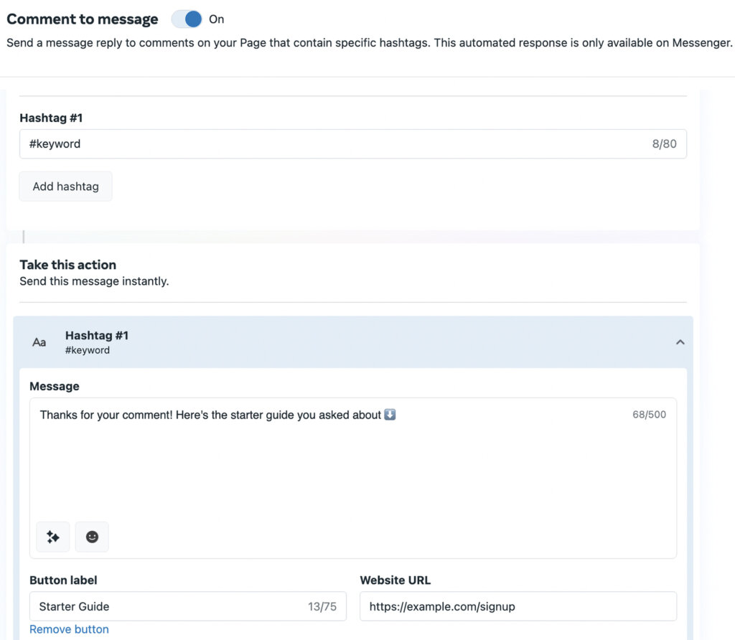Viewport: 735px width, 640px height.
Task: Click the Remove button link
Action: click(69, 629)
